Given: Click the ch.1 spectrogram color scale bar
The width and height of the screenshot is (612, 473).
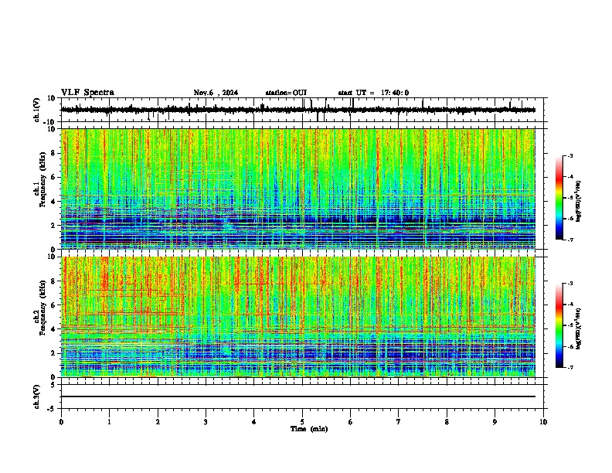Looking at the screenshot, I should point(559,198).
